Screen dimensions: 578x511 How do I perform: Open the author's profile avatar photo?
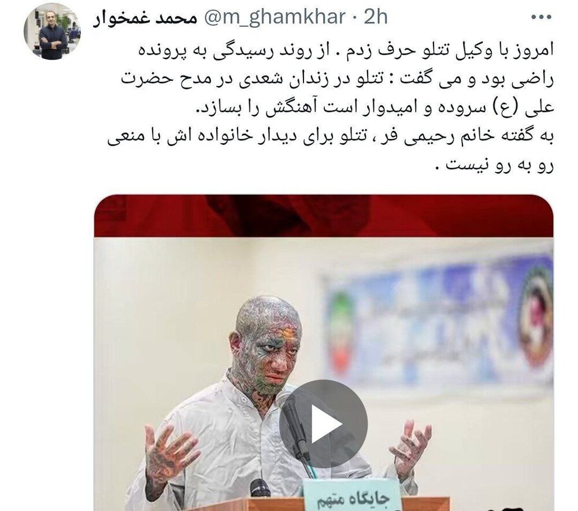53,31
